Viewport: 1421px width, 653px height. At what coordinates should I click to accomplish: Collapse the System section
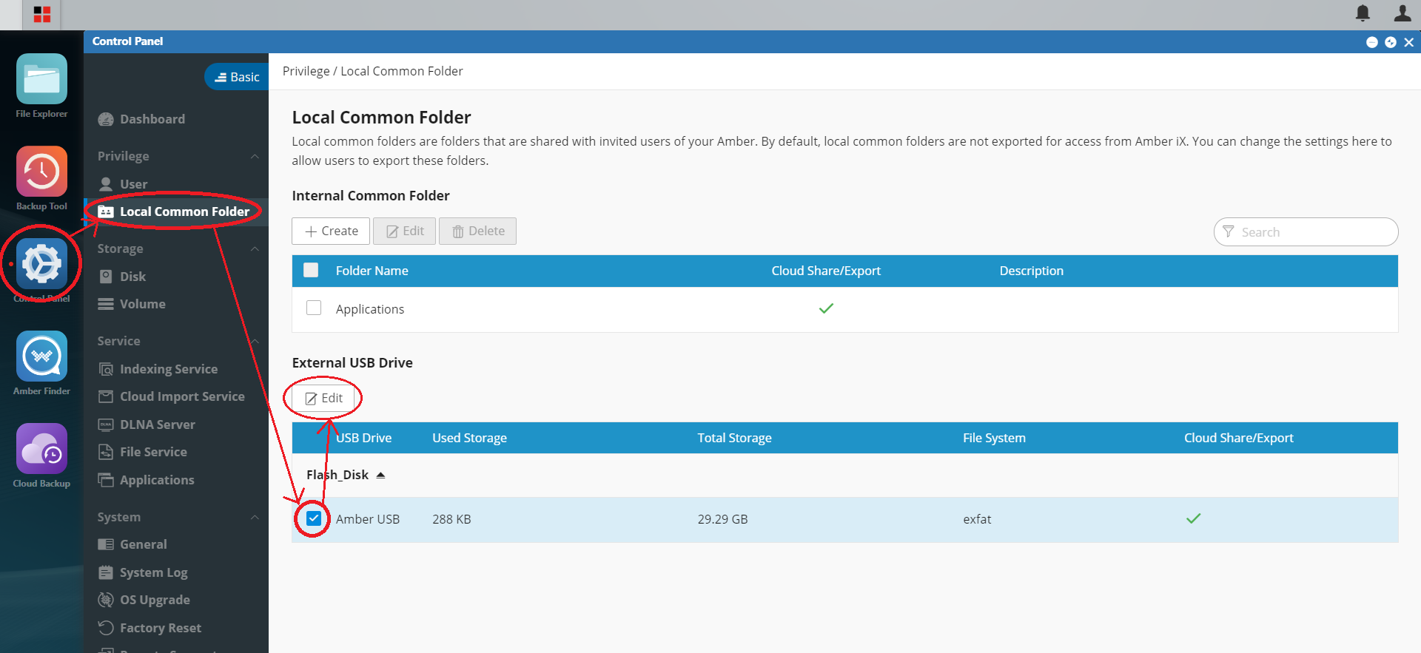pyautogui.click(x=255, y=517)
